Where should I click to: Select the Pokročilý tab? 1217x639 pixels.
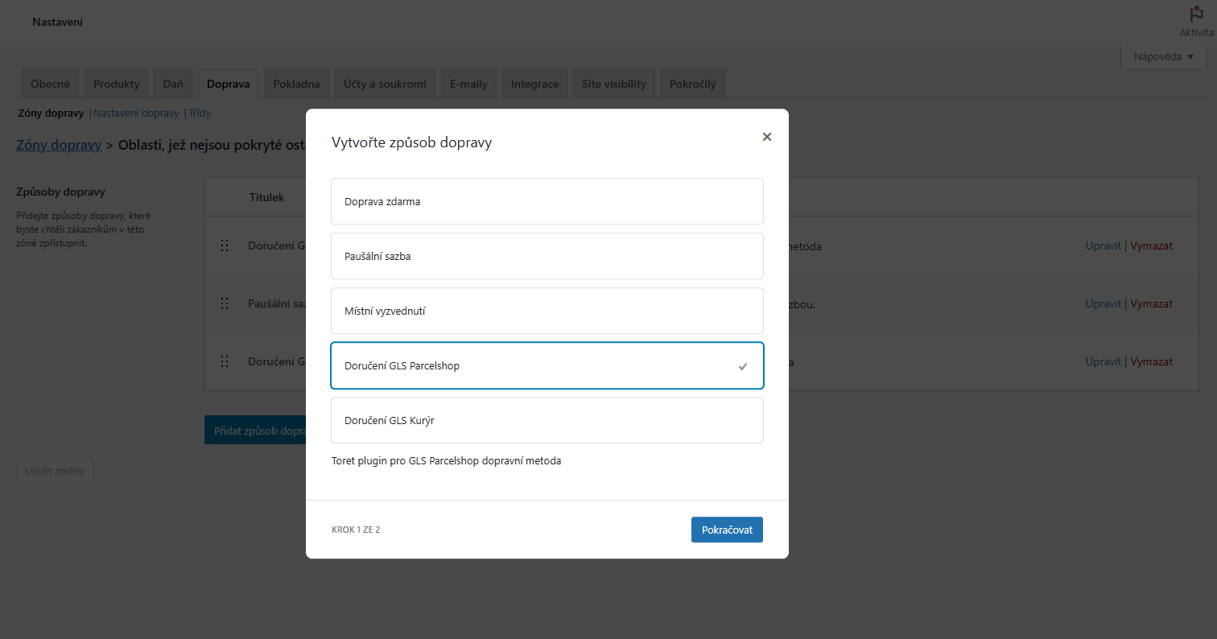(693, 84)
